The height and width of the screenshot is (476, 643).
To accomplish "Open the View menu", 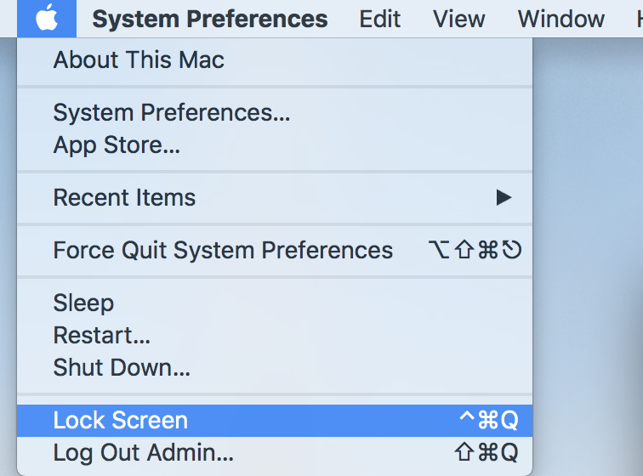I will (x=459, y=19).
